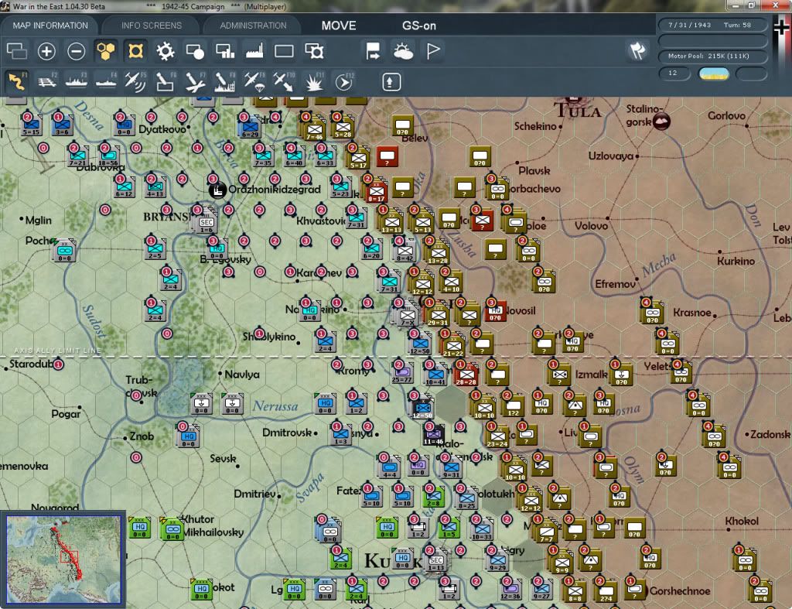Click the Volovo town label

tap(592, 225)
